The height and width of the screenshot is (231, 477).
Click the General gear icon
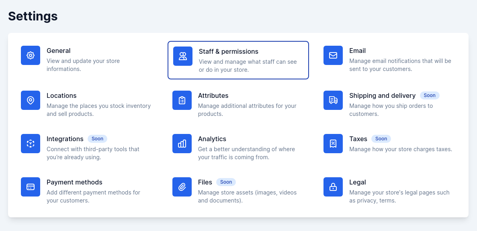click(x=31, y=55)
